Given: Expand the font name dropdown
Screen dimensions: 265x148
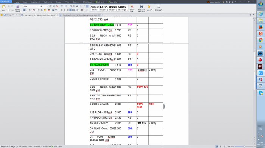Looking at the screenshot, I should pyautogui.click(x=39, y=6).
